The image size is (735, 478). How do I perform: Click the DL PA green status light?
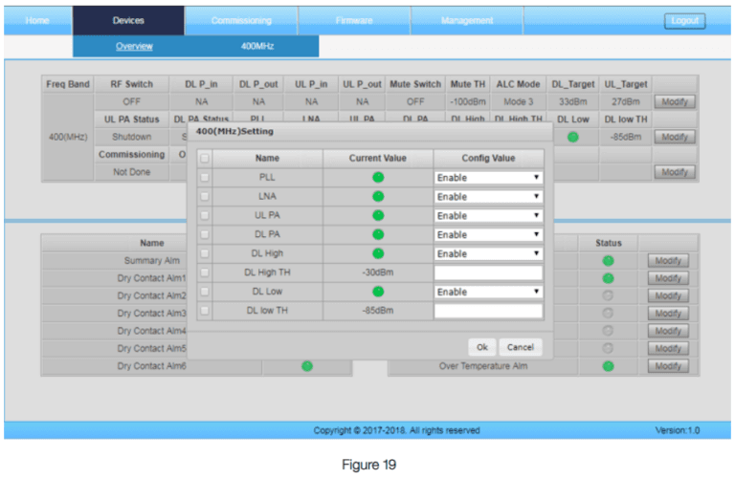point(378,234)
